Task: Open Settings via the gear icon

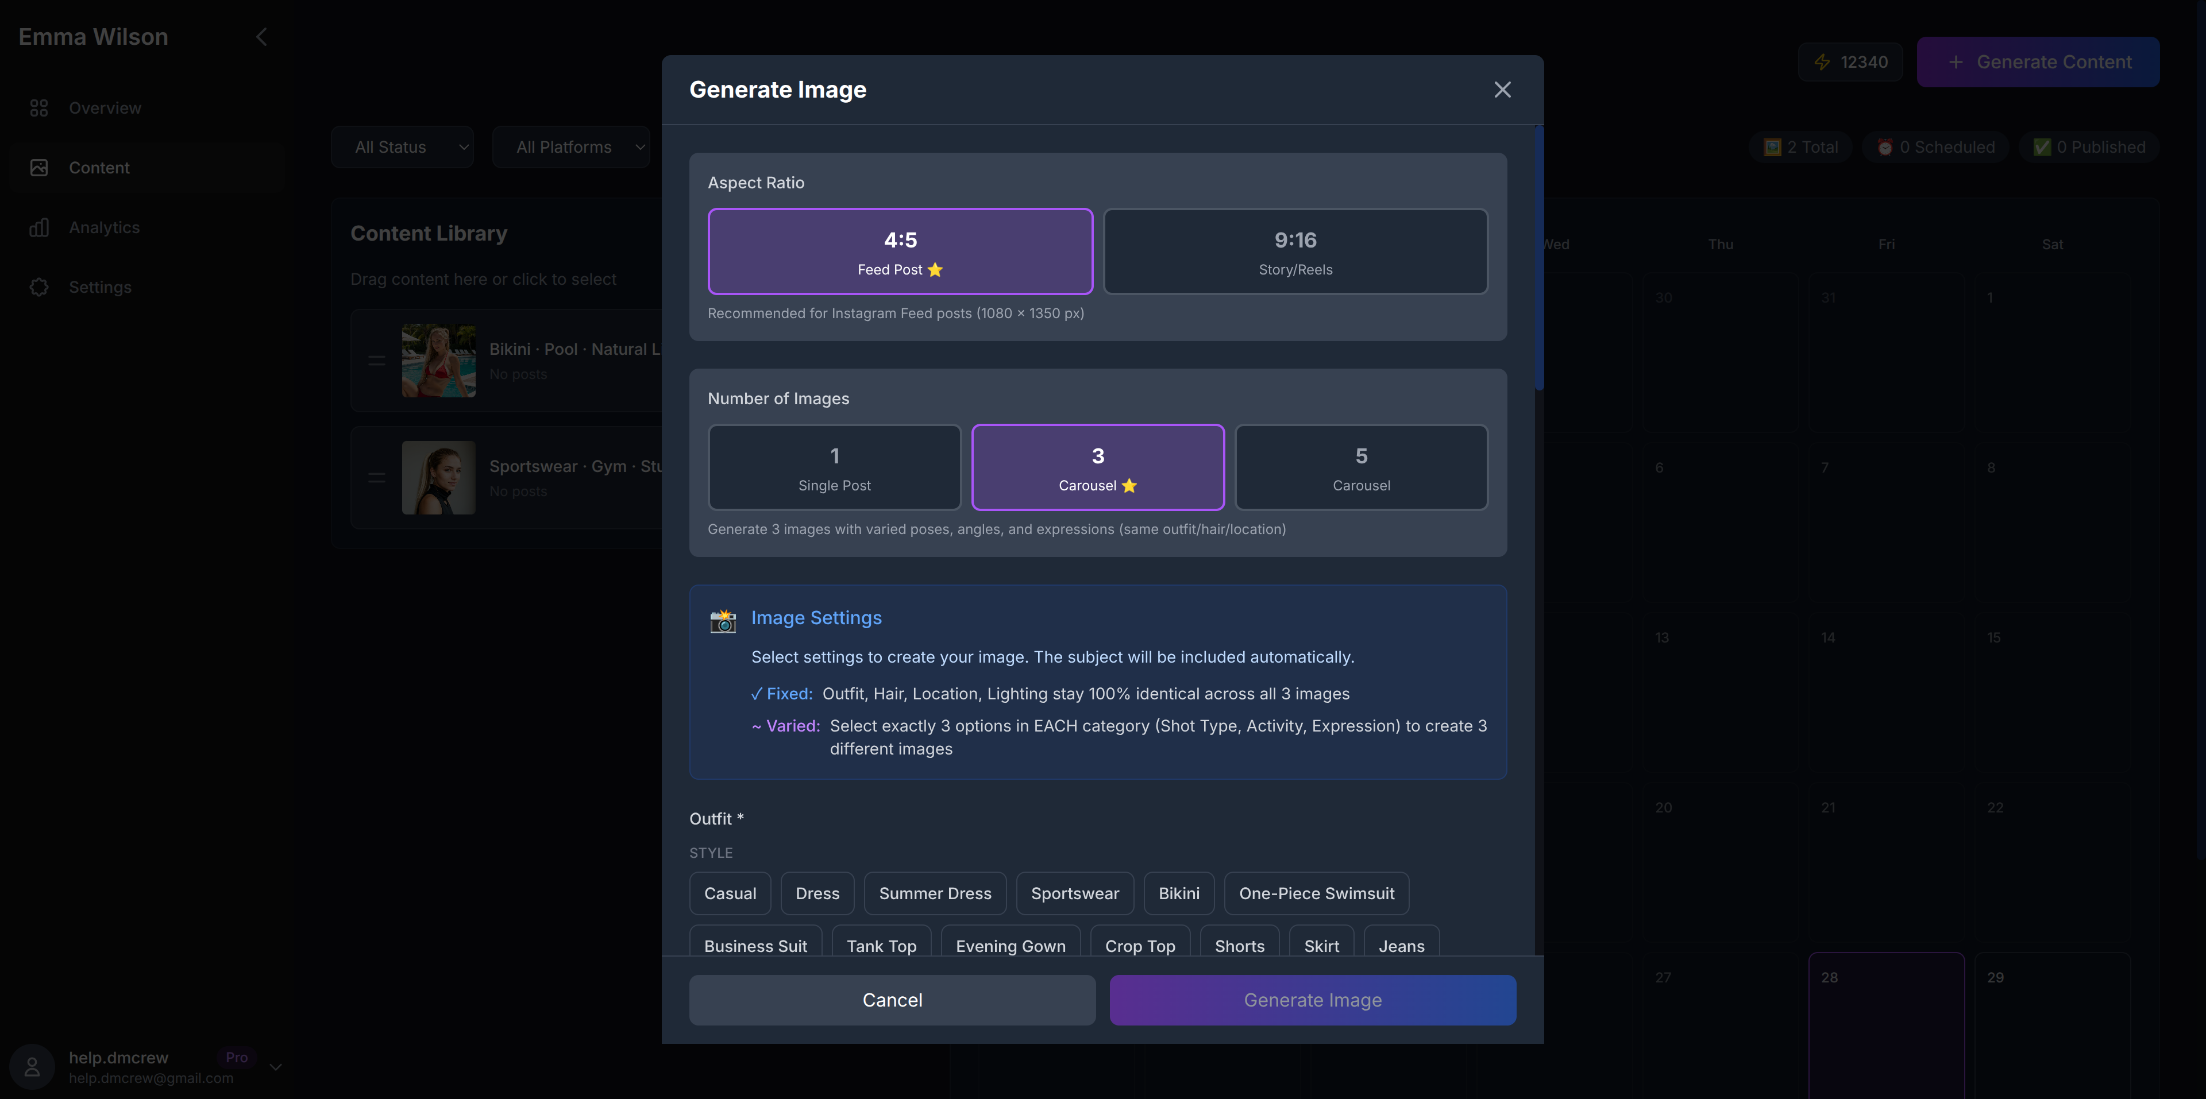Action: click(x=40, y=287)
